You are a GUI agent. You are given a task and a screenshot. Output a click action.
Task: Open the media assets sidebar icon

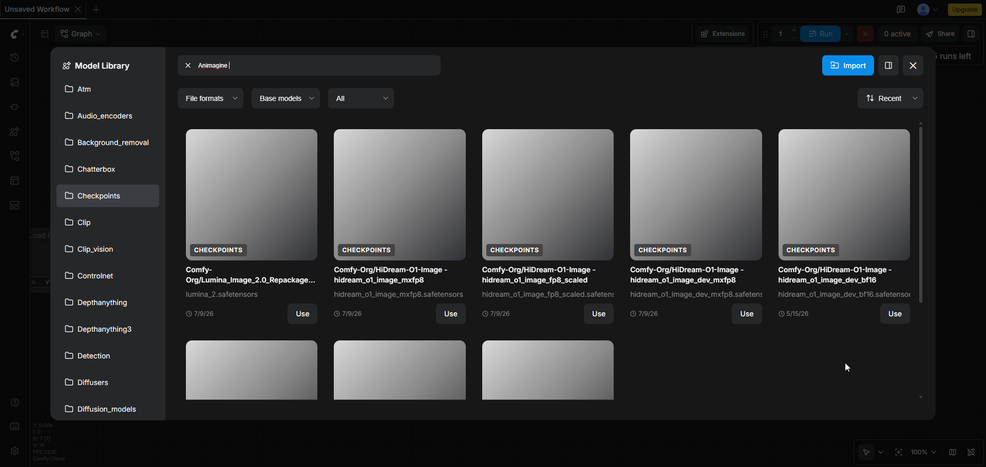pyautogui.click(x=15, y=82)
